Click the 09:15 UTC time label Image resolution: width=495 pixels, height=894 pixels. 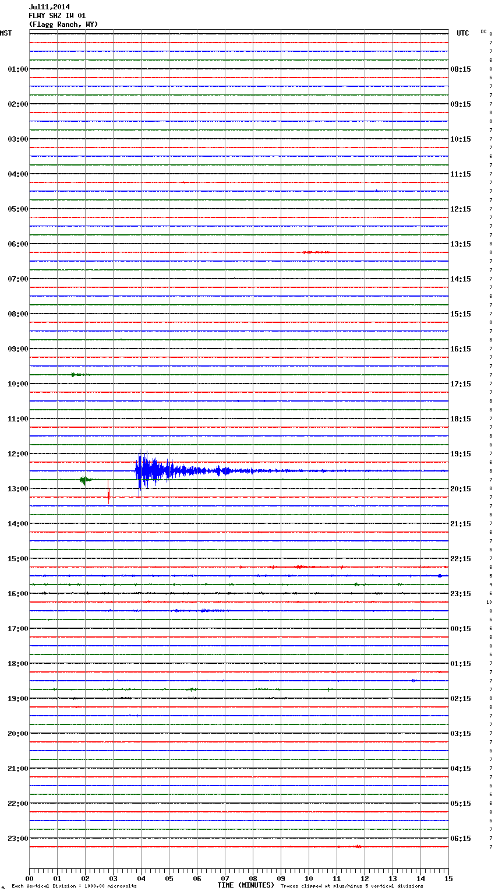(x=461, y=104)
